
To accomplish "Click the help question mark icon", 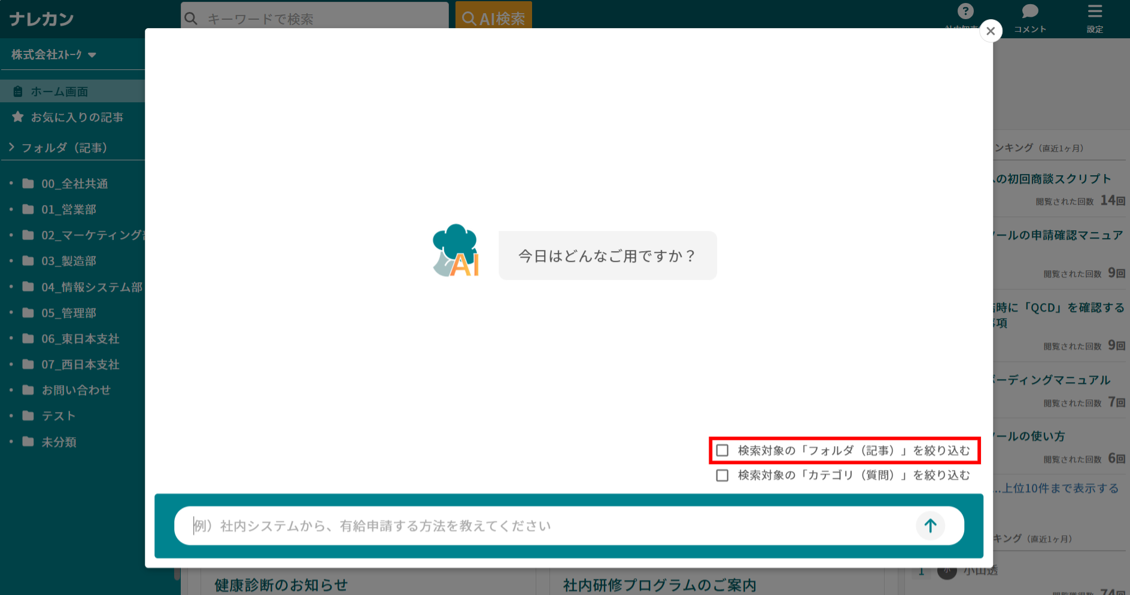I will click(966, 10).
